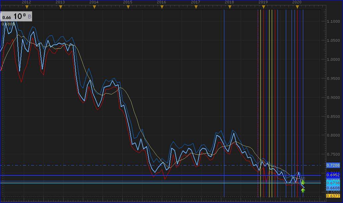Select the 2012 year marker triangle
343x203 pixels.
(x=27, y=7)
